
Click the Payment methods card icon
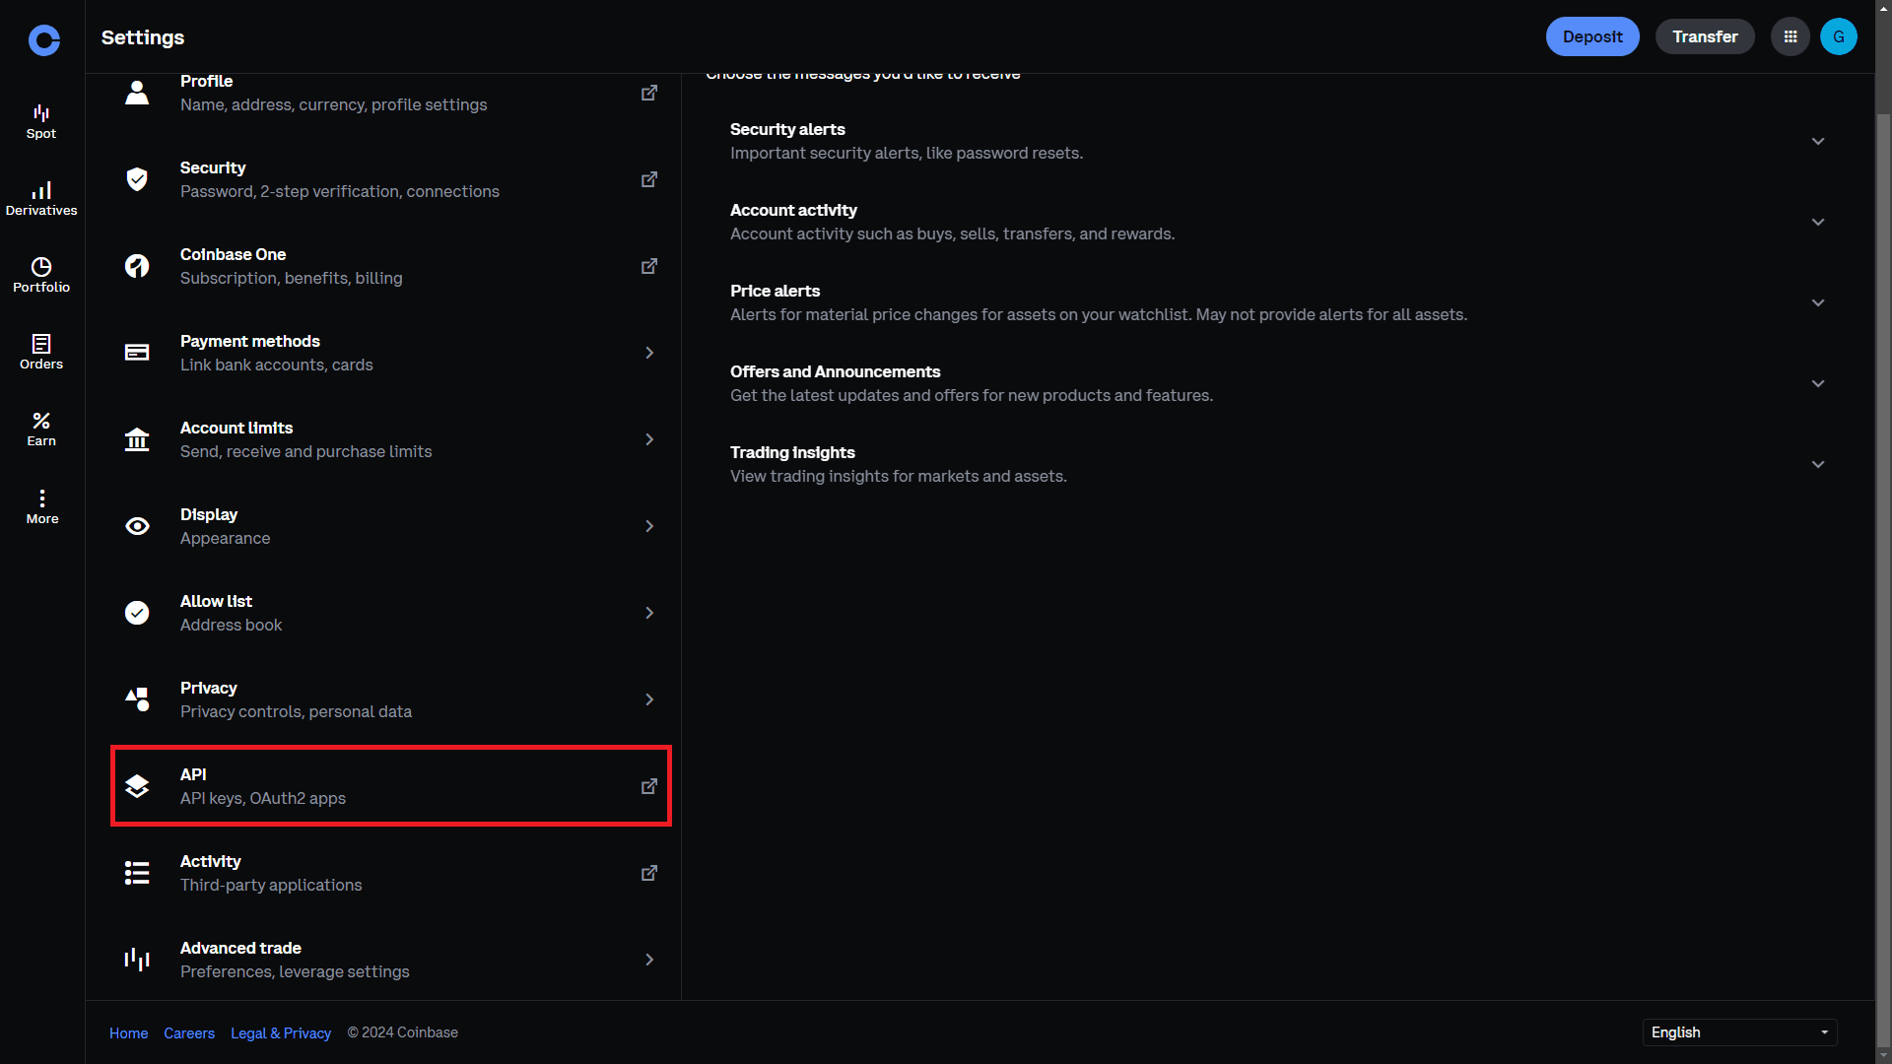coord(137,353)
